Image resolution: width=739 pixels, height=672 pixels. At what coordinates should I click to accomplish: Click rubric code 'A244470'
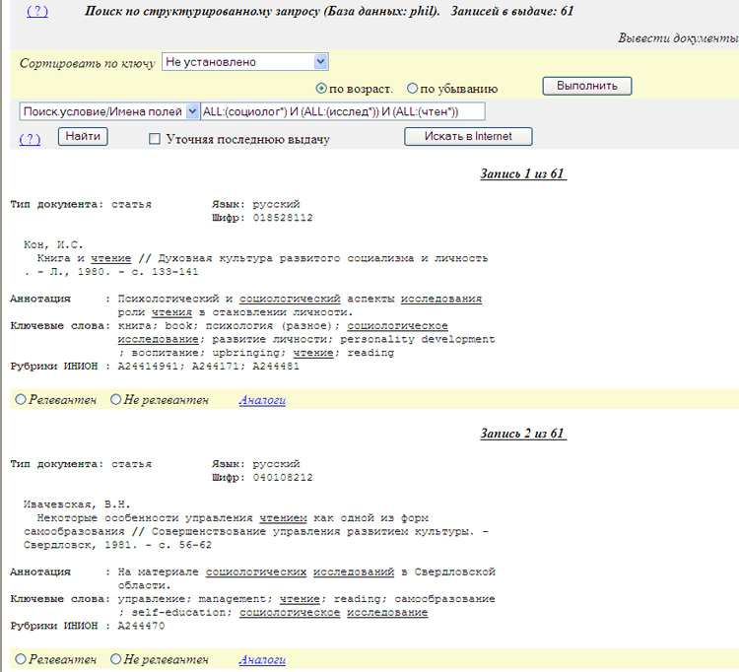click(141, 626)
